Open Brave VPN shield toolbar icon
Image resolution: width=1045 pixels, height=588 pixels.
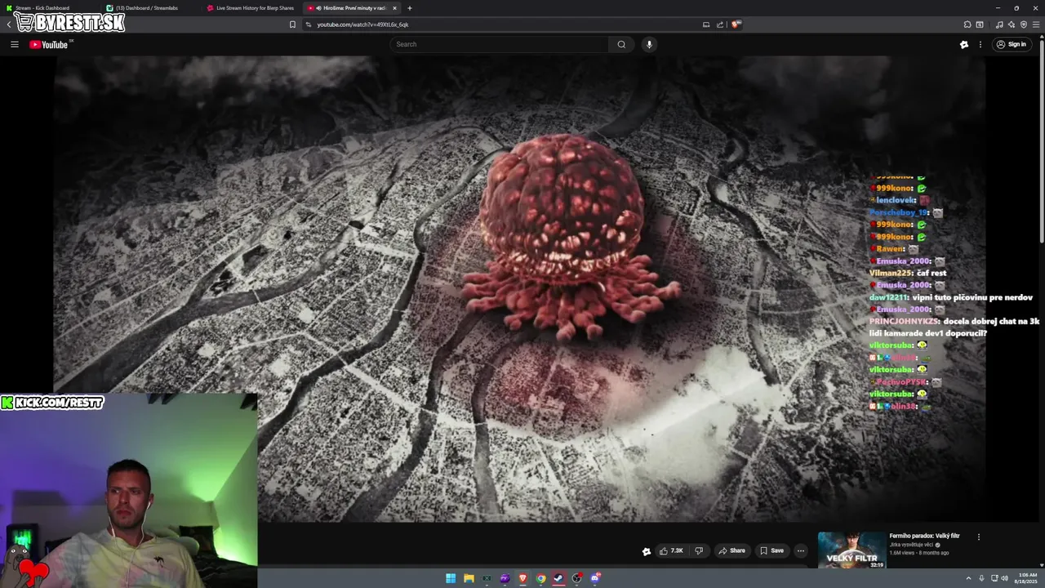point(1024,24)
